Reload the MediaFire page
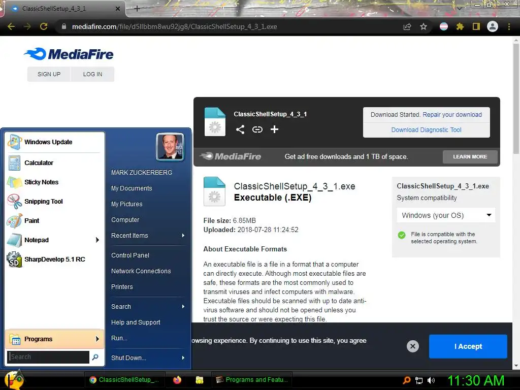 44,26
